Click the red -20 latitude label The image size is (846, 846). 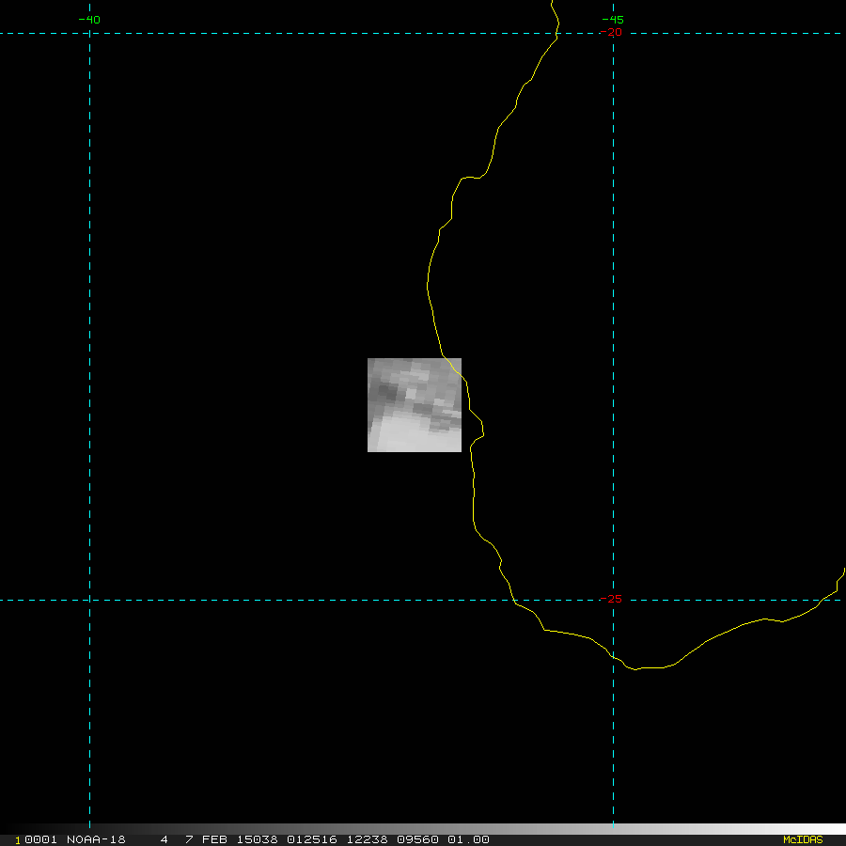click(x=612, y=32)
